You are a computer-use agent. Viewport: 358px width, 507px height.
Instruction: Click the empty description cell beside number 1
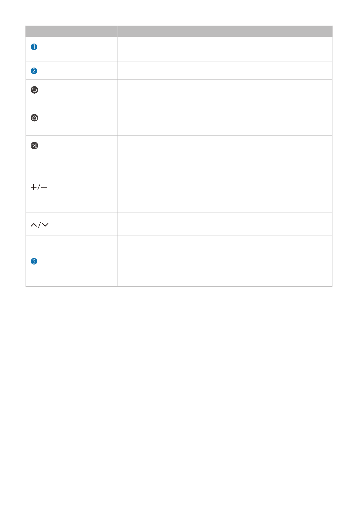point(225,49)
